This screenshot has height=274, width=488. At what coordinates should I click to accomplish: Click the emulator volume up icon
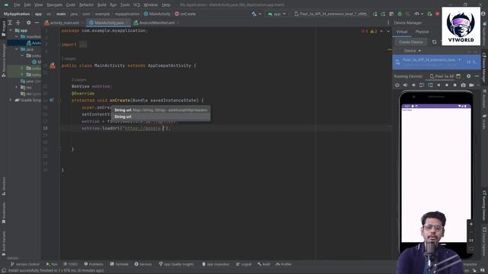405,84
